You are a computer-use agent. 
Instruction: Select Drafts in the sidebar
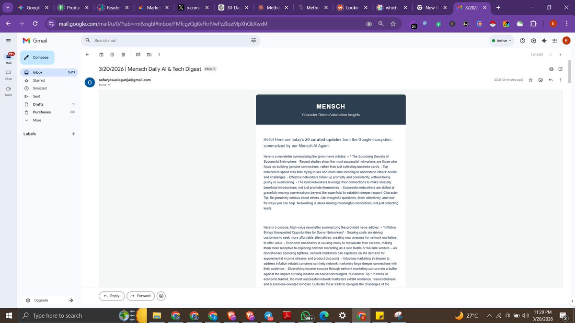[x=38, y=104]
